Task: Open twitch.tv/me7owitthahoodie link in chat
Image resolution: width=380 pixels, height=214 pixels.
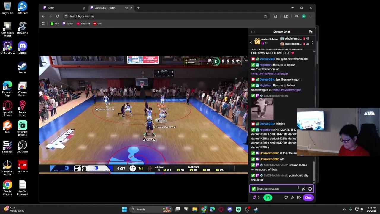Action: pos(269,73)
